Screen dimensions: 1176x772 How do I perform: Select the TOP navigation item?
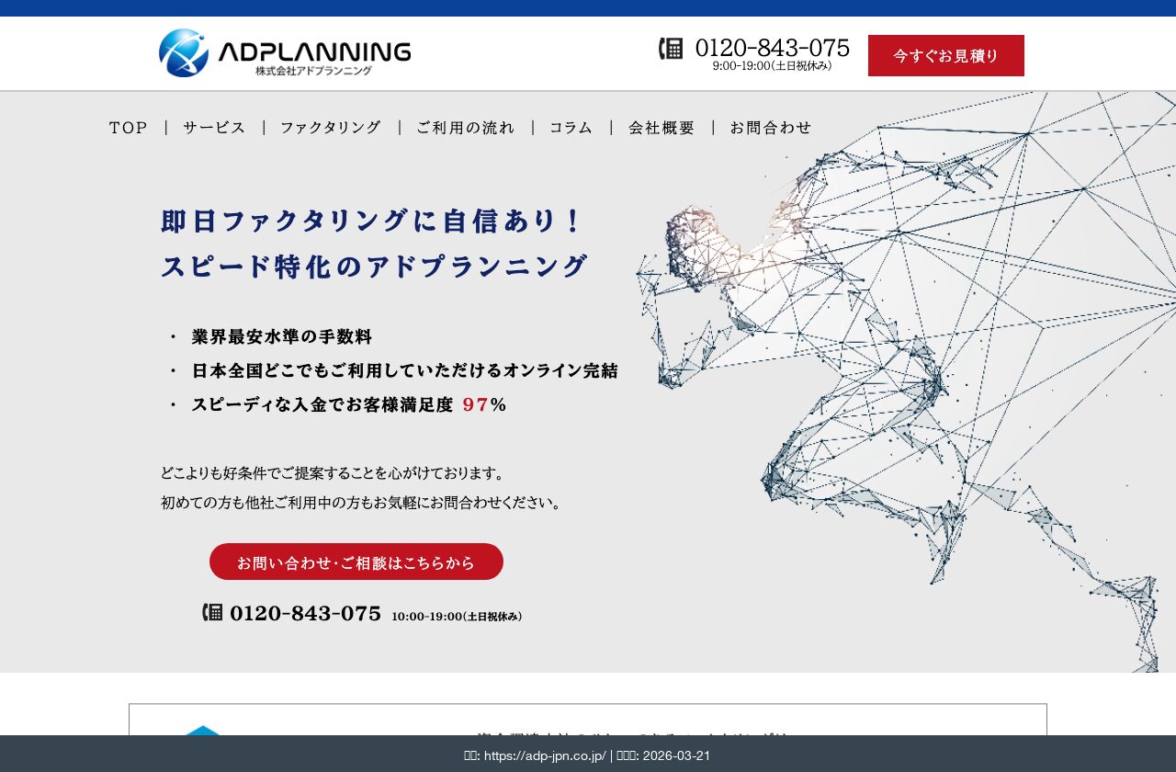128,128
